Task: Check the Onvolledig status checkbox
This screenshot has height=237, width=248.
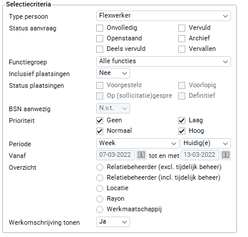Action: point(100,28)
